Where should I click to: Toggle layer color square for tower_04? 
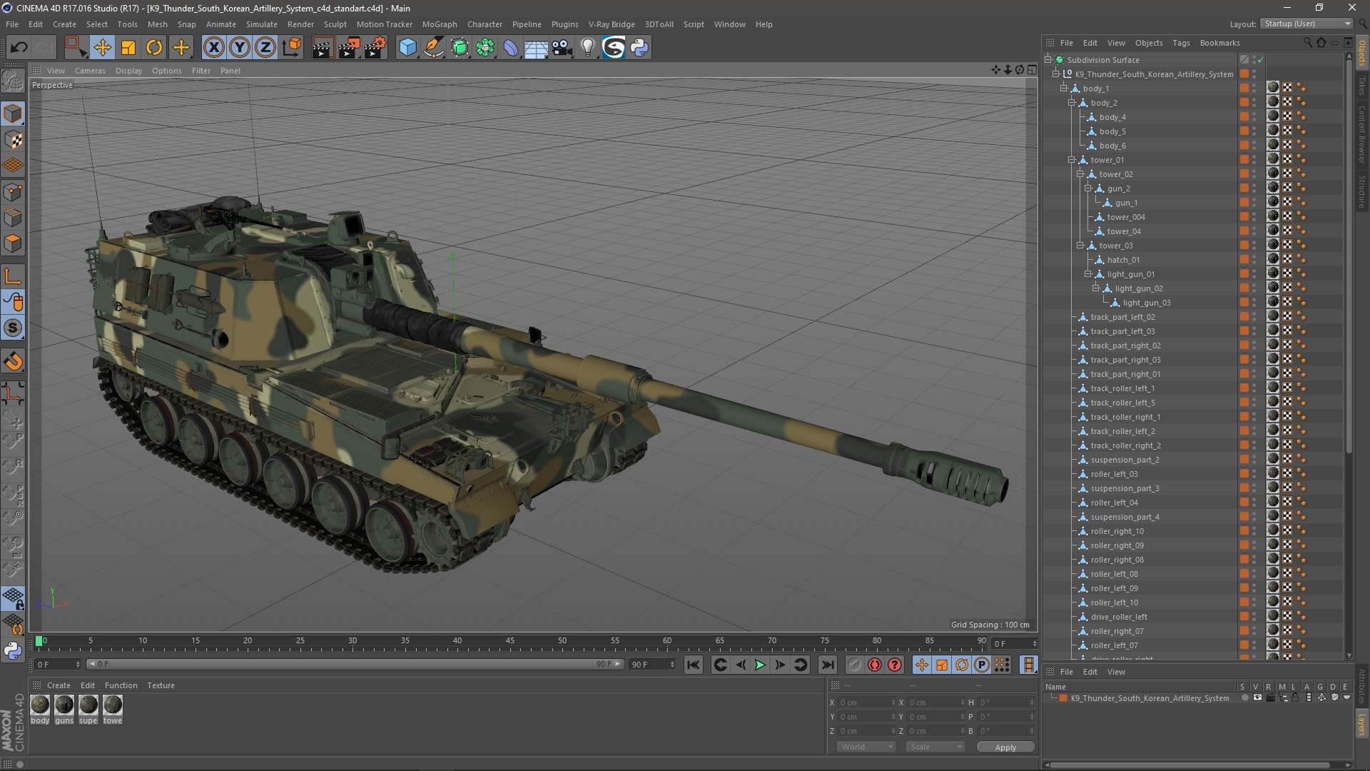click(x=1244, y=231)
